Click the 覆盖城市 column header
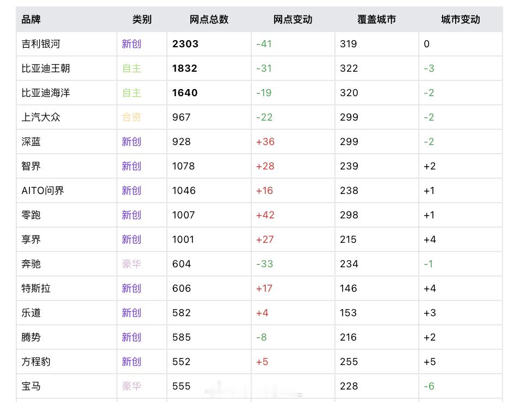The image size is (509, 402). click(376, 20)
